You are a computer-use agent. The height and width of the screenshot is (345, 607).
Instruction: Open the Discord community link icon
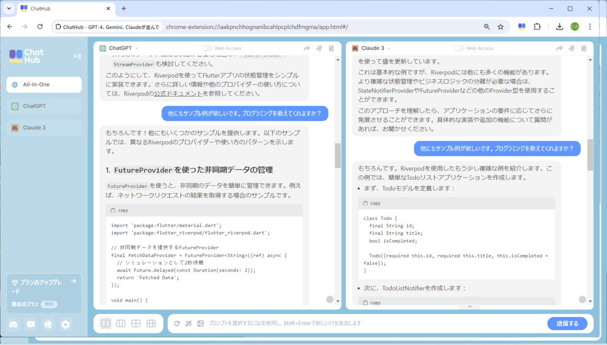pyautogui.click(x=14, y=325)
